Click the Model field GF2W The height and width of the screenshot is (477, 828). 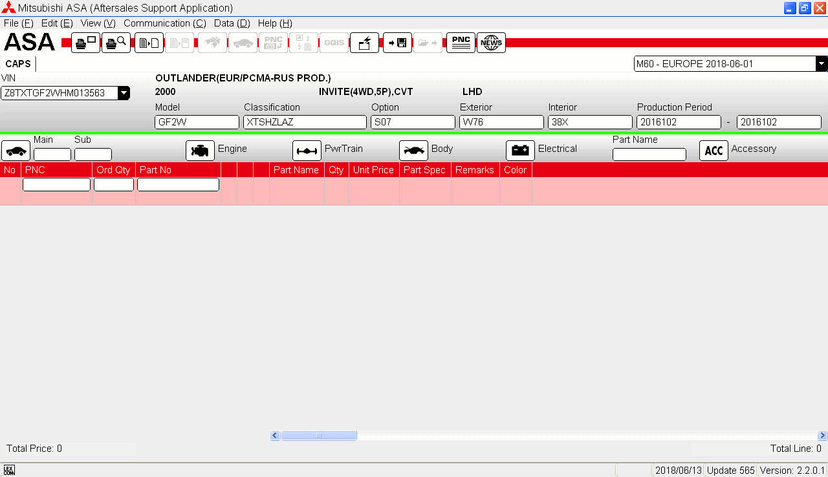click(x=197, y=122)
